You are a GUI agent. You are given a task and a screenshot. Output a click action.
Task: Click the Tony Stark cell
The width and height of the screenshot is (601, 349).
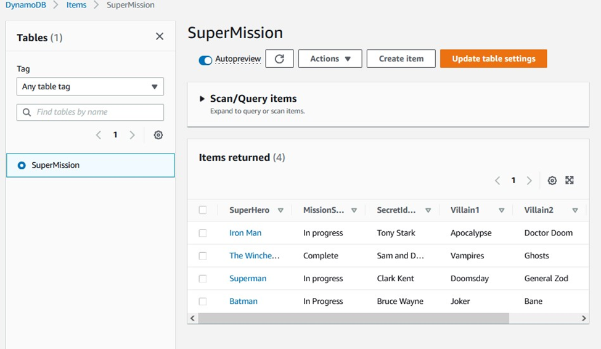pyautogui.click(x=396, y=233)
